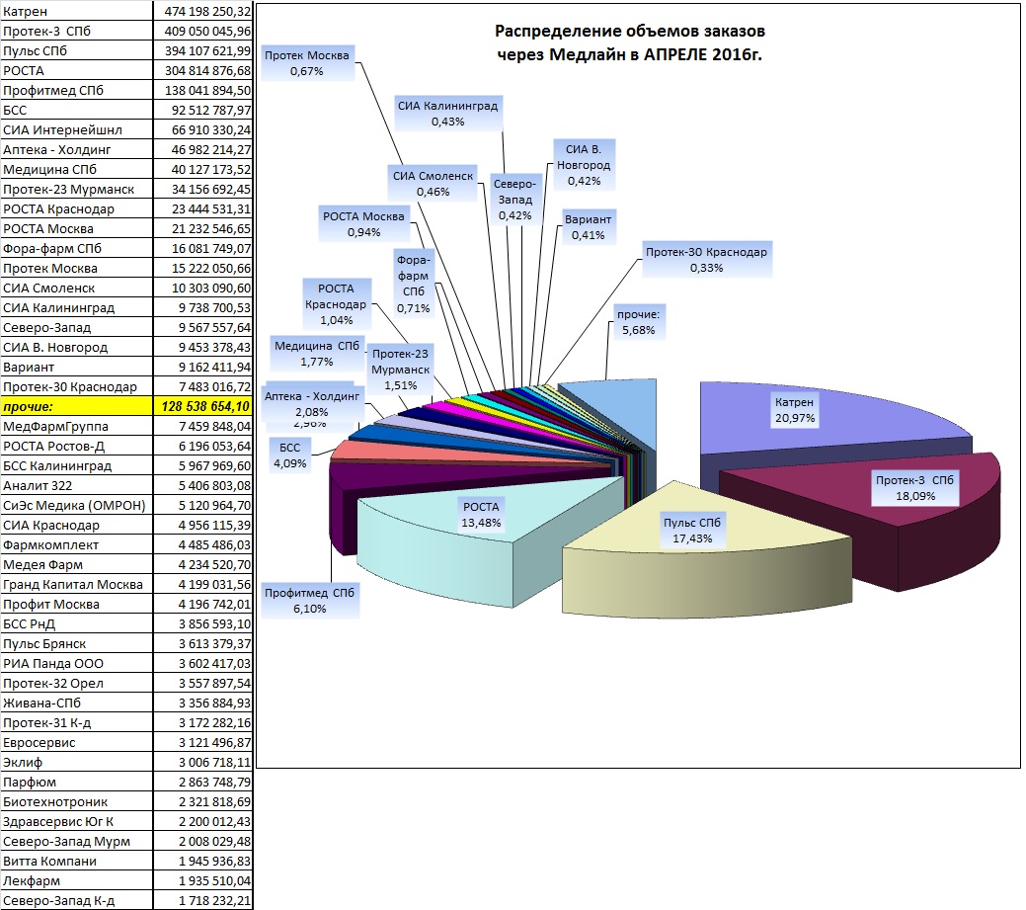
Task: Select the Витта Компани cell
Action: pyautogui.click(x=77, y=862)
